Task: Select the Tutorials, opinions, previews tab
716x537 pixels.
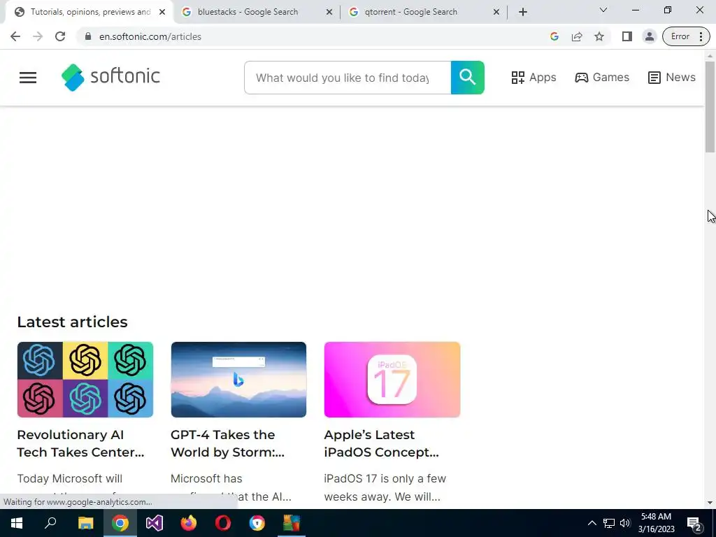Action: pyautogui.click(x=90, y=12)
